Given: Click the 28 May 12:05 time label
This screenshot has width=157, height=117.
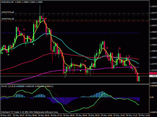Looking at the screenshot, I should pos(144,116).
